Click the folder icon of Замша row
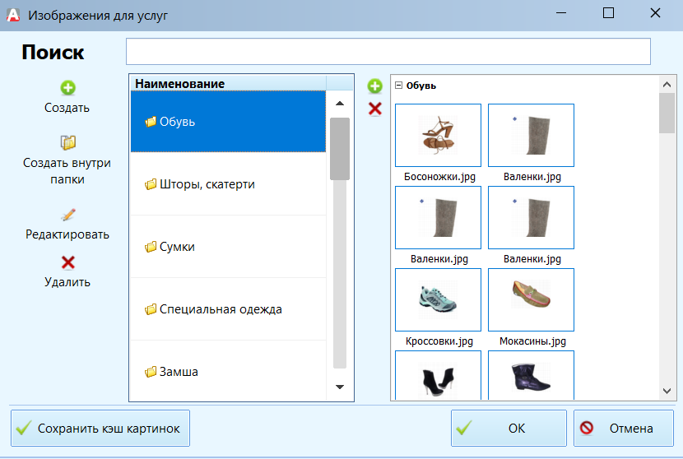This screenshot has width=683, height=459. (x=151, y=372)
